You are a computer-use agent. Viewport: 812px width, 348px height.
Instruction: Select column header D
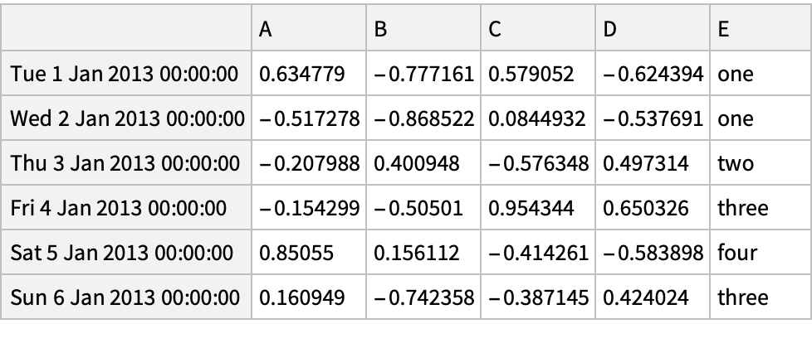tap(653, 29)
